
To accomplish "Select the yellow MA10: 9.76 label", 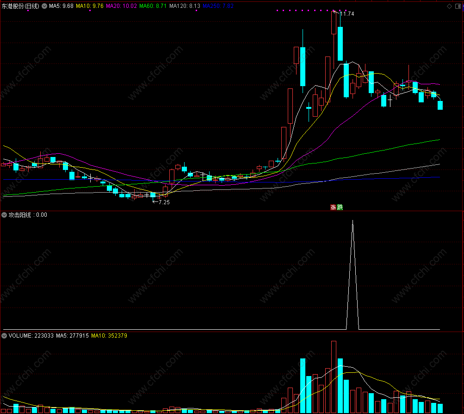I will pyautogui.click(x=90, y=6).
